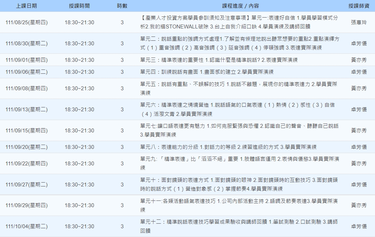Select the 授課師資 column header
The width and height of the screenshot is (375, 237).
[x=359, y=6]
